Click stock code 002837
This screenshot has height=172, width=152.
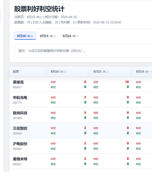pos(17,87)
